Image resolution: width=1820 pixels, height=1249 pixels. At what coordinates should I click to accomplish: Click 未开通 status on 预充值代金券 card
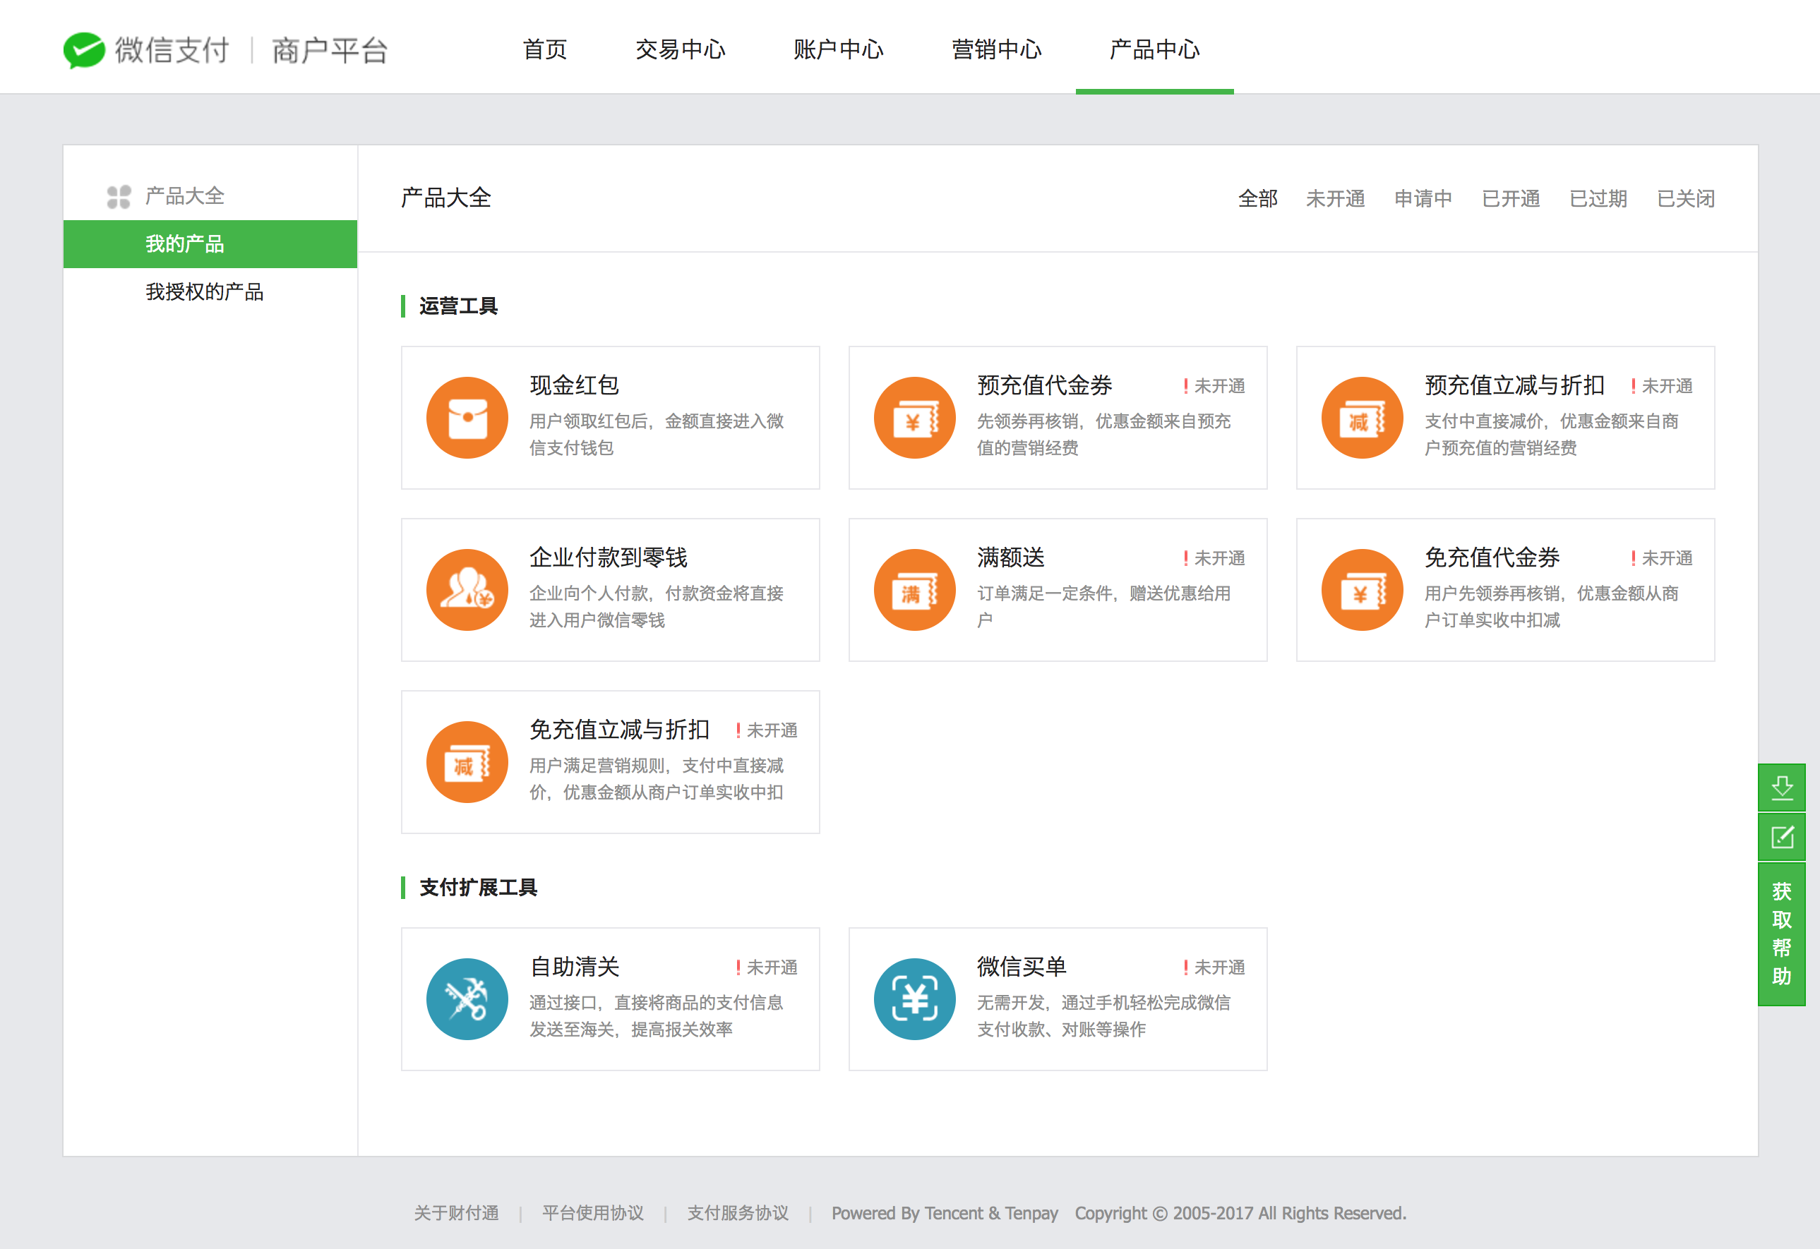pos(1214,386)
